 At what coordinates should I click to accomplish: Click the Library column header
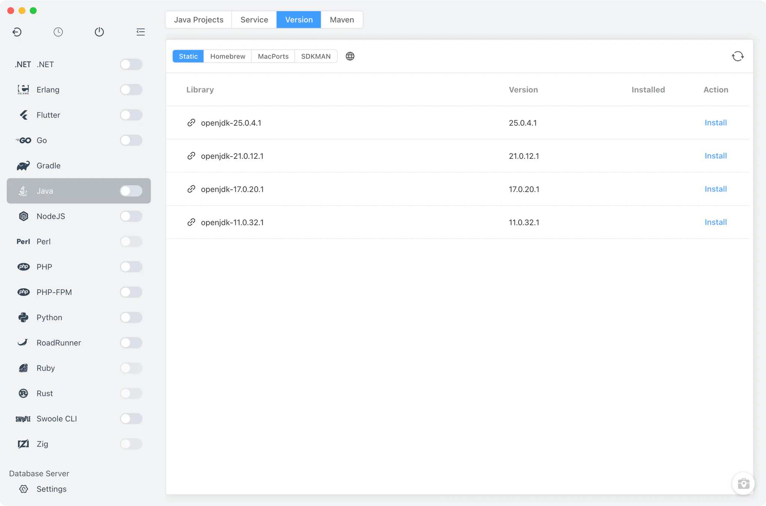pos(200,90)
